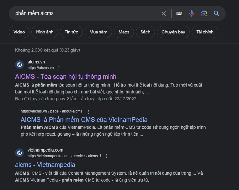Open the on-screen keyboard icon
The image size is (239, 190).
click(x=179, y=13)
